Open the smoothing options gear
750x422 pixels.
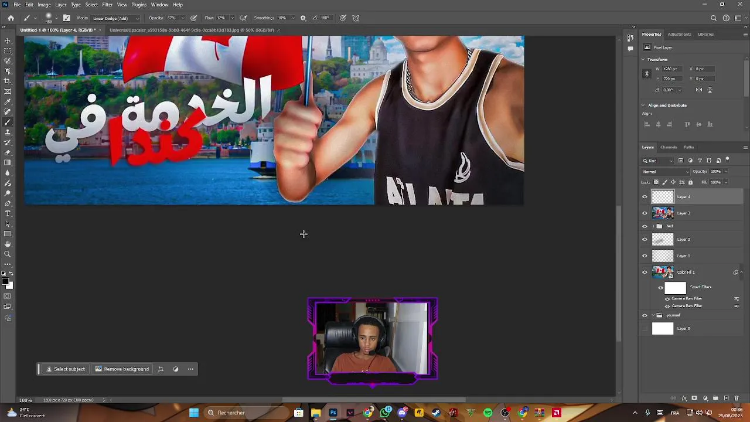[x=303, y=18]
